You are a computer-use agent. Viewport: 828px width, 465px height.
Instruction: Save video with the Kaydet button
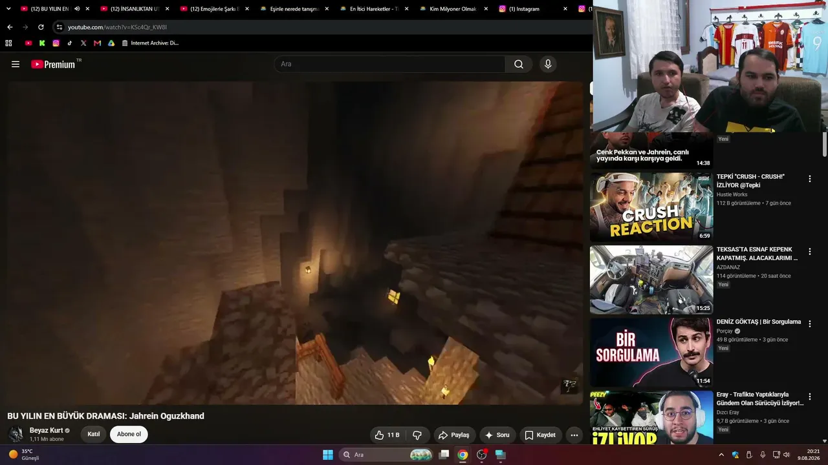click(539, 435)
